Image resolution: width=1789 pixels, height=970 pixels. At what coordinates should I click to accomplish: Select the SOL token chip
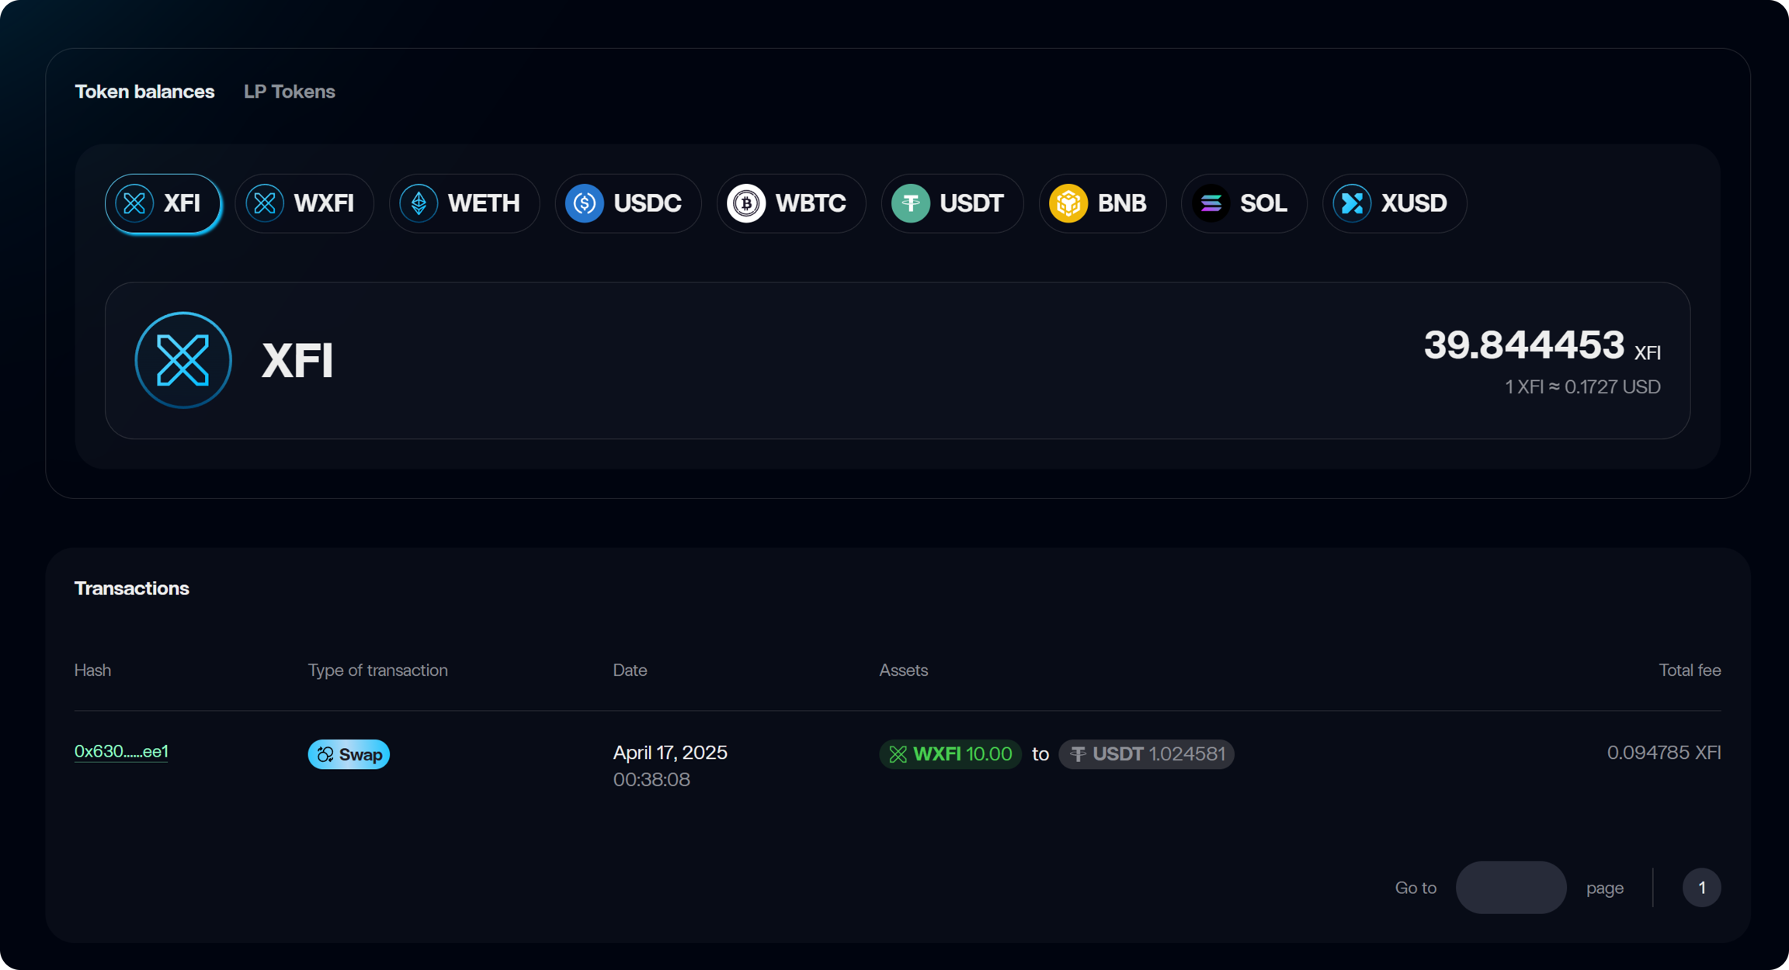pos(1244,203)
